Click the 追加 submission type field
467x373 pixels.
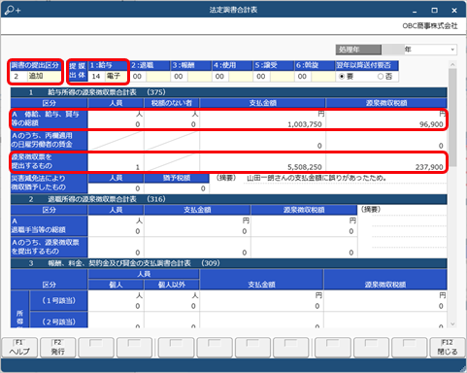(x=44, y=77)
